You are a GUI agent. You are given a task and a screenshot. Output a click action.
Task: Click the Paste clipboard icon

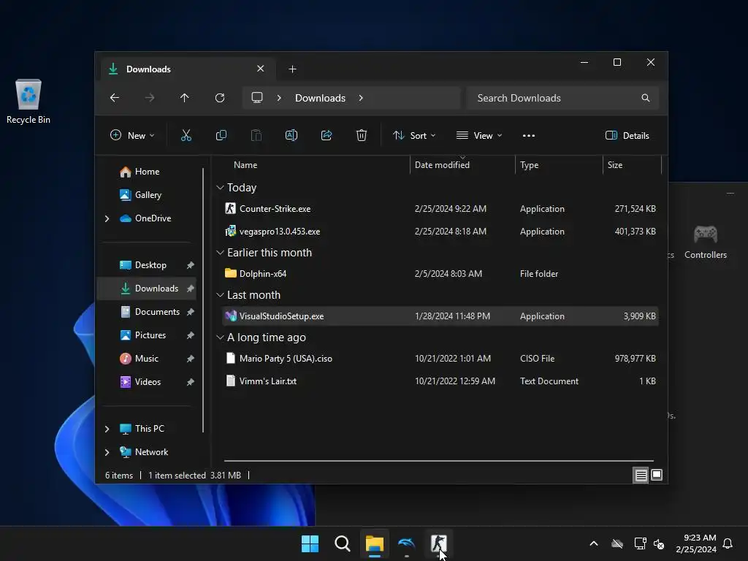pyautogui.click(x=256, y=135)
